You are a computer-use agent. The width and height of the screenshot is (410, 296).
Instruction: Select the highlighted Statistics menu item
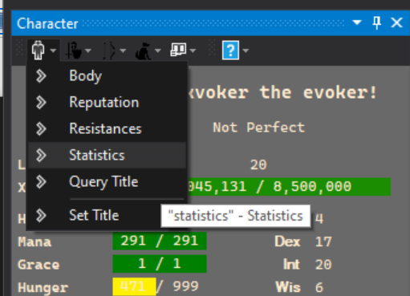point(107,155)
